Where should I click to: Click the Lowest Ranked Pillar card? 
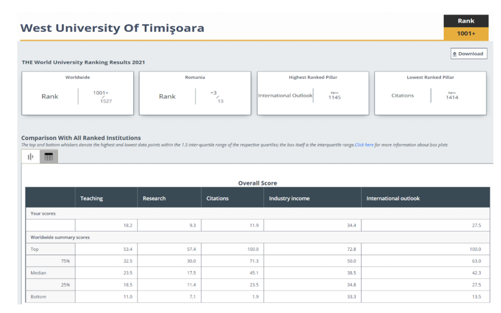pos(431,93)
